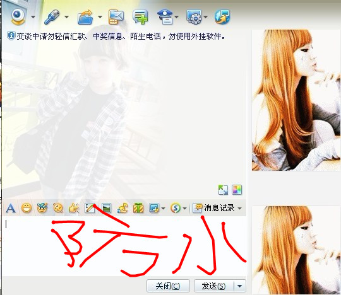Expand chat area with resize arrows icon
341x295 pixels.
(223, 190)
